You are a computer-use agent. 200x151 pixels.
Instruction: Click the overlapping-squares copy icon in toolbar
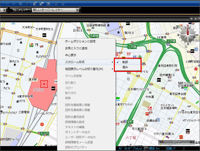coord(20,4)
